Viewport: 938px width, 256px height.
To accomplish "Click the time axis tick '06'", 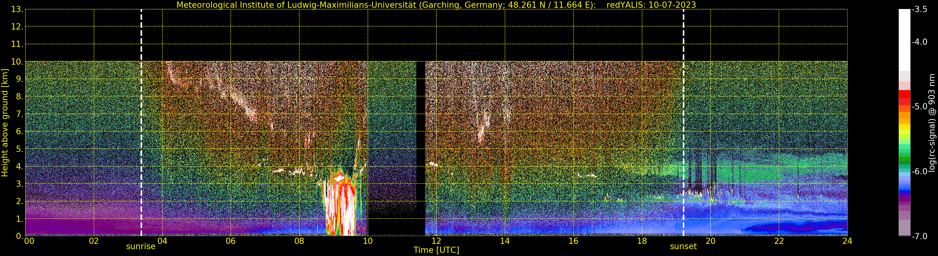I will (231, 241).
